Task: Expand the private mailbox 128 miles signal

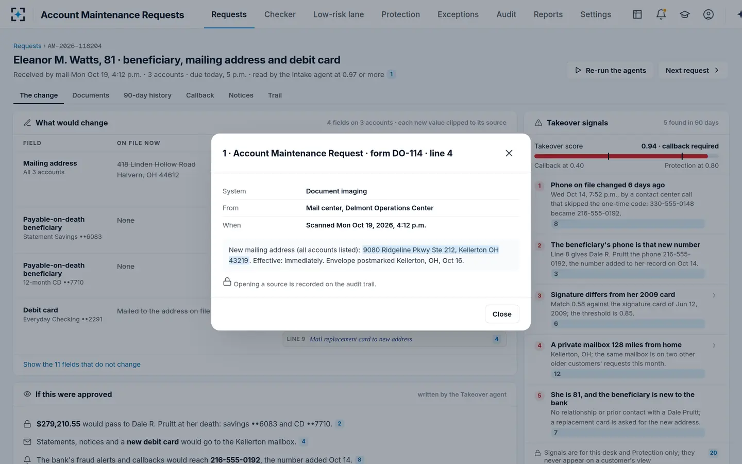Action: pos(714,345)
